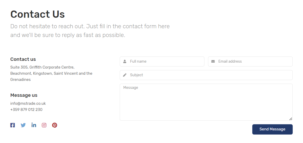Click the Contact Us main heading
The width and height of the screenshot is (303, 143).
(38, 14)
